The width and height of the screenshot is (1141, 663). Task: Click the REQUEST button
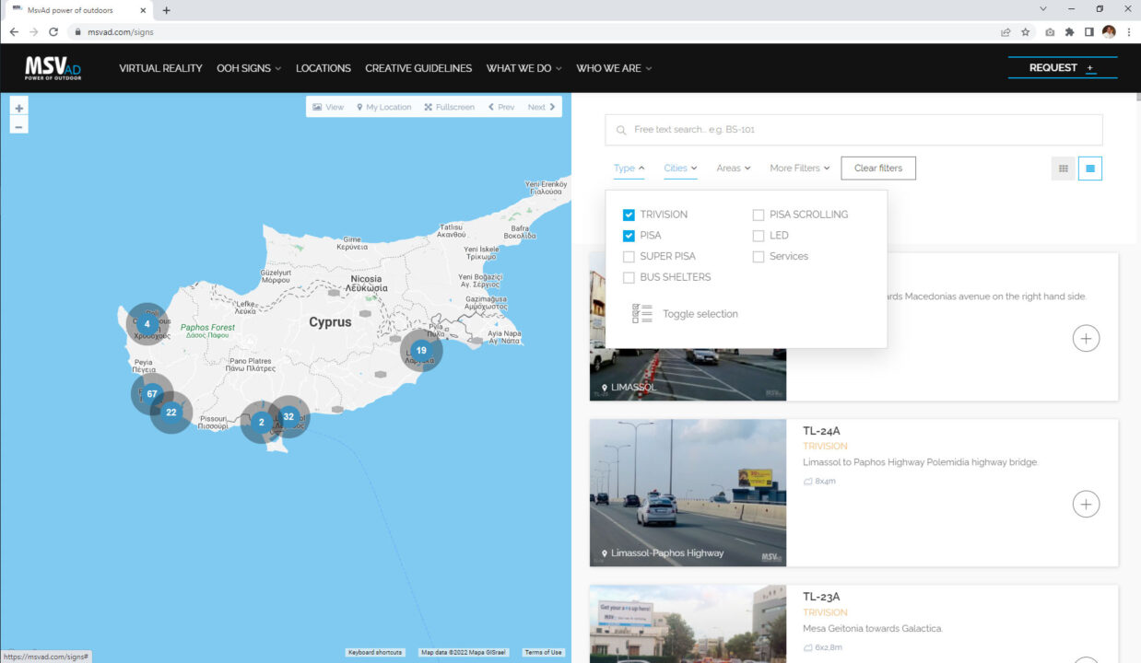pyautogui.click(x=1063, y=67)
